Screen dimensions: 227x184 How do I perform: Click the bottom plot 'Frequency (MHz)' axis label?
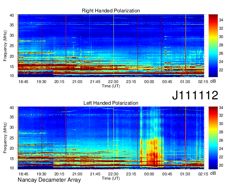[x=5, y=138]
